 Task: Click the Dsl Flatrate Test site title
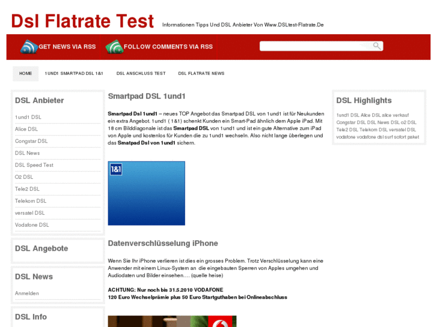tap(82, 21)
